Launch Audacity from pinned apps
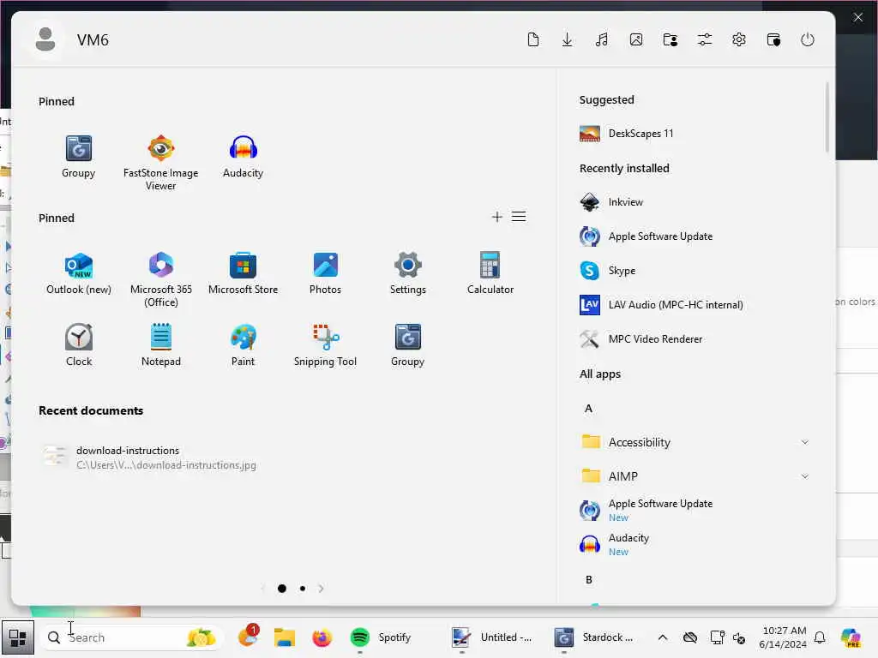878x658 pixels. tap(243, 157)
